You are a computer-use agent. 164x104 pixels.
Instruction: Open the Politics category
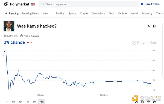(x=60, y=13)
